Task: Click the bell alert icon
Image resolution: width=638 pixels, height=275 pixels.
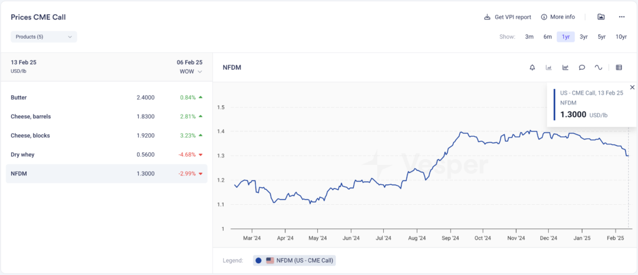Action: (x=532, y=67)
